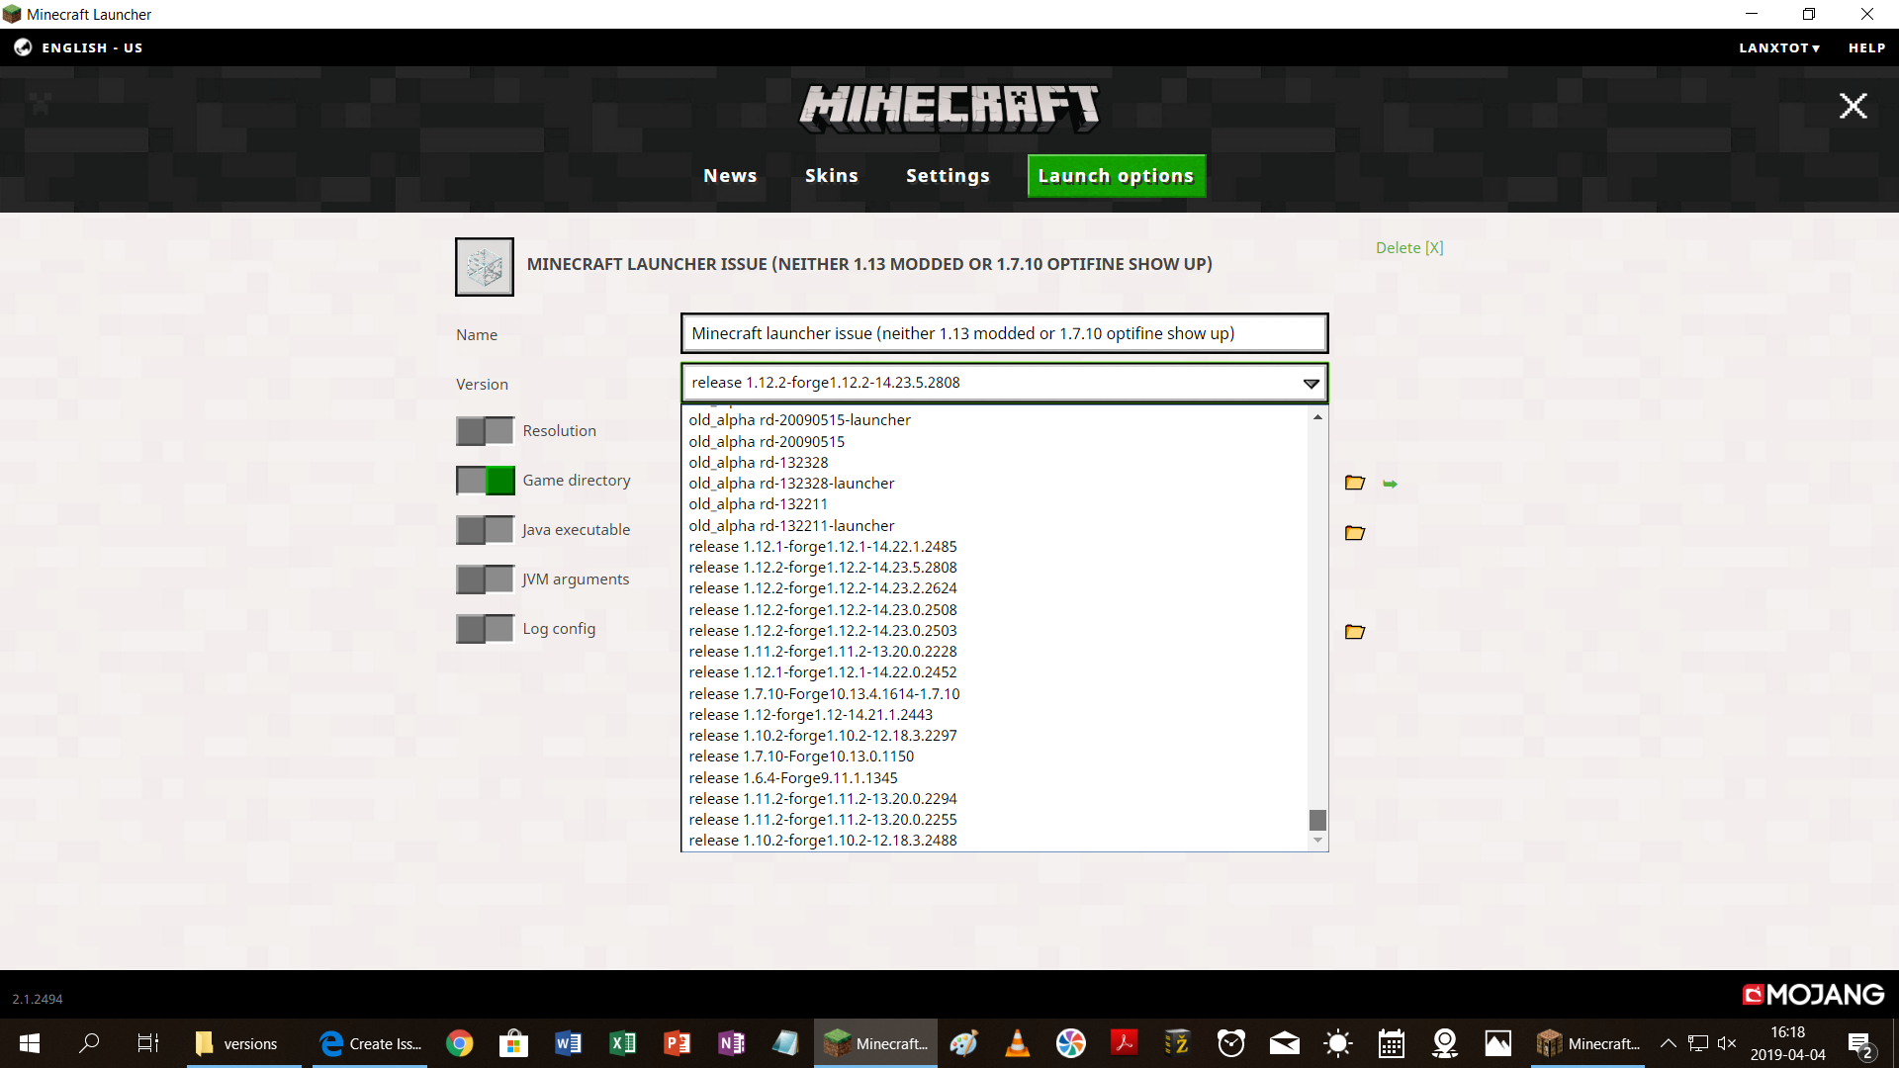The width and height of the screenshot is (1899, 1068).
Task: Open Game directory folder browse icon
Action: [x=1355, y=484]
